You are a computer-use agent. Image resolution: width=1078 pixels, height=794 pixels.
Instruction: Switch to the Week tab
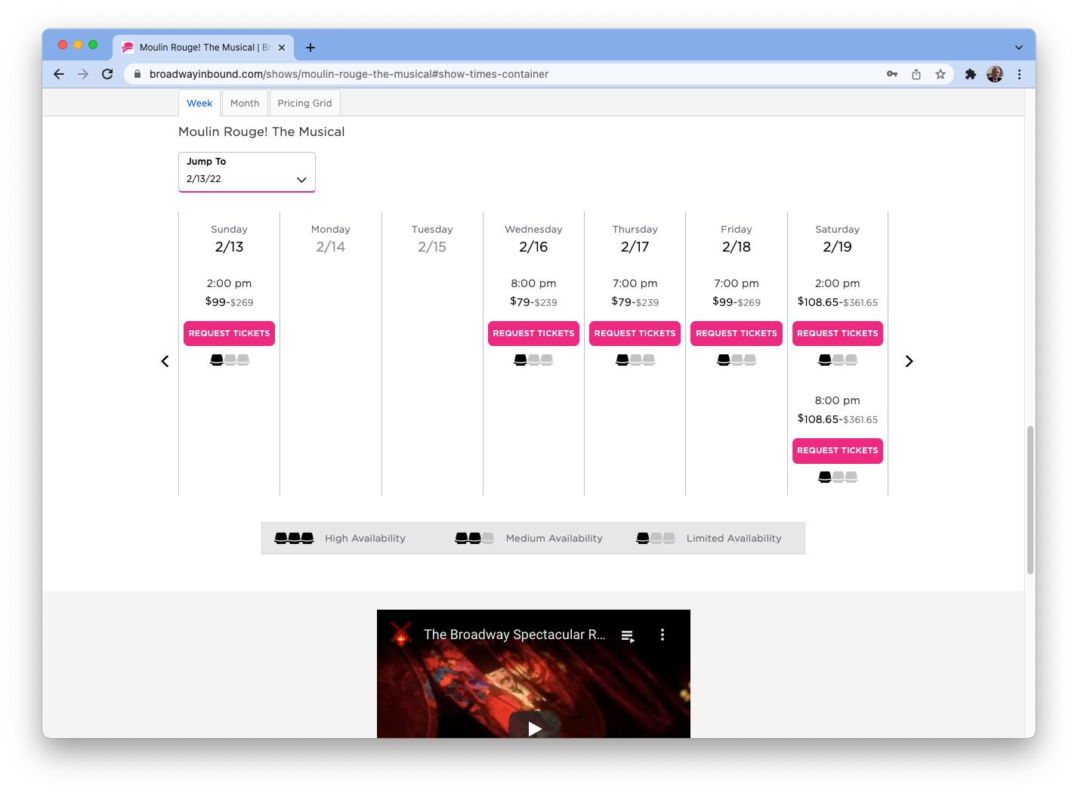[199, 103]
